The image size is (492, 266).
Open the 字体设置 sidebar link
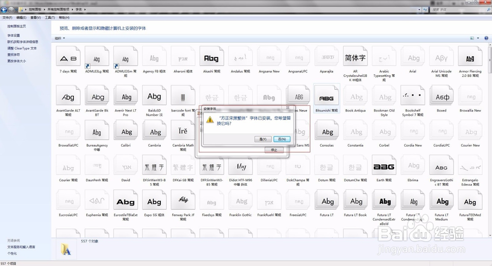[x=13, y=35]
